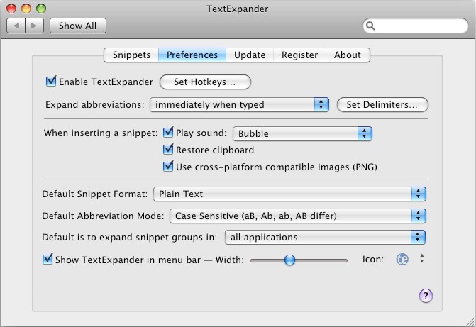The height and width of the screenshot is (327, 476).
Task: Click the TextExpander menu bar icon preview
Action: pyautogui.click(x=402, y=260)
